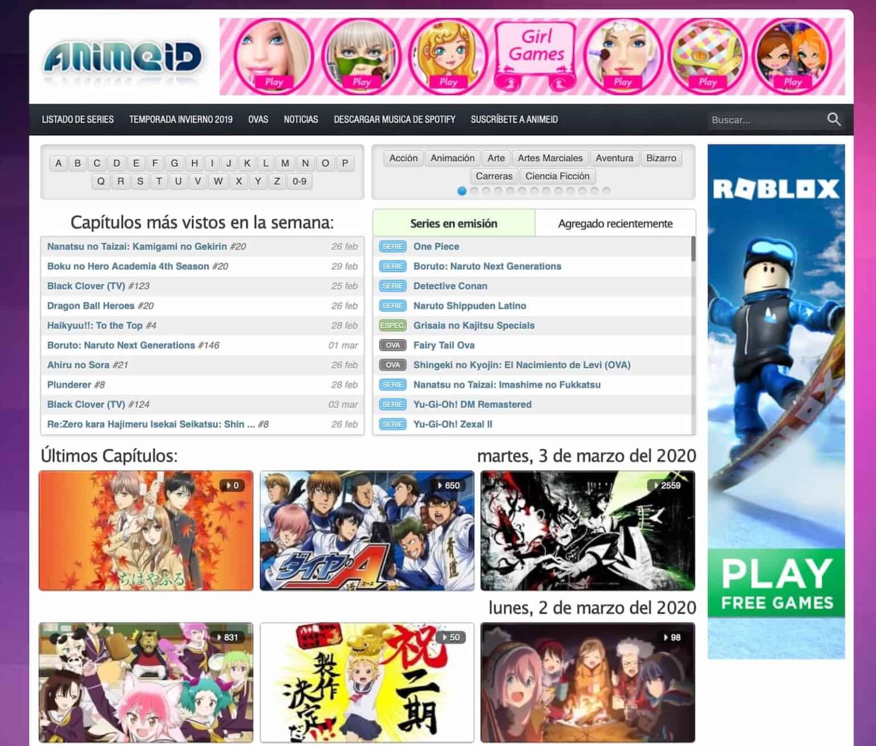The image size is (876, 746).
Task: Open Plunderer #8 chapter
Action: tap(76, 384)
